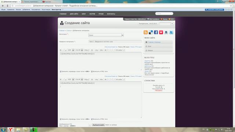
Task: Toggle 'Включить HTML теги' checkbox under second editor
Action: click(x=92, y=119)
